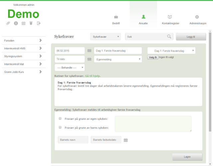Click Ingen fil valgt text

[166, 57]
